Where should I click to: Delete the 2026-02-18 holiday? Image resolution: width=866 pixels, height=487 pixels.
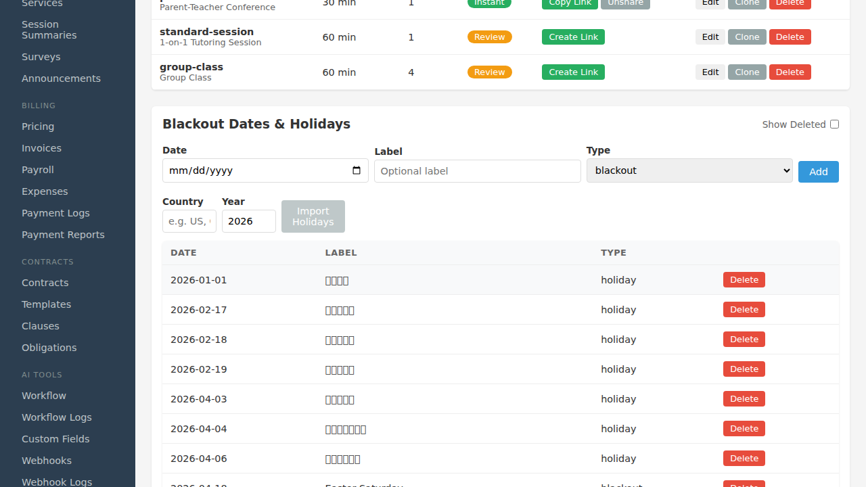(x=744, y=340)
